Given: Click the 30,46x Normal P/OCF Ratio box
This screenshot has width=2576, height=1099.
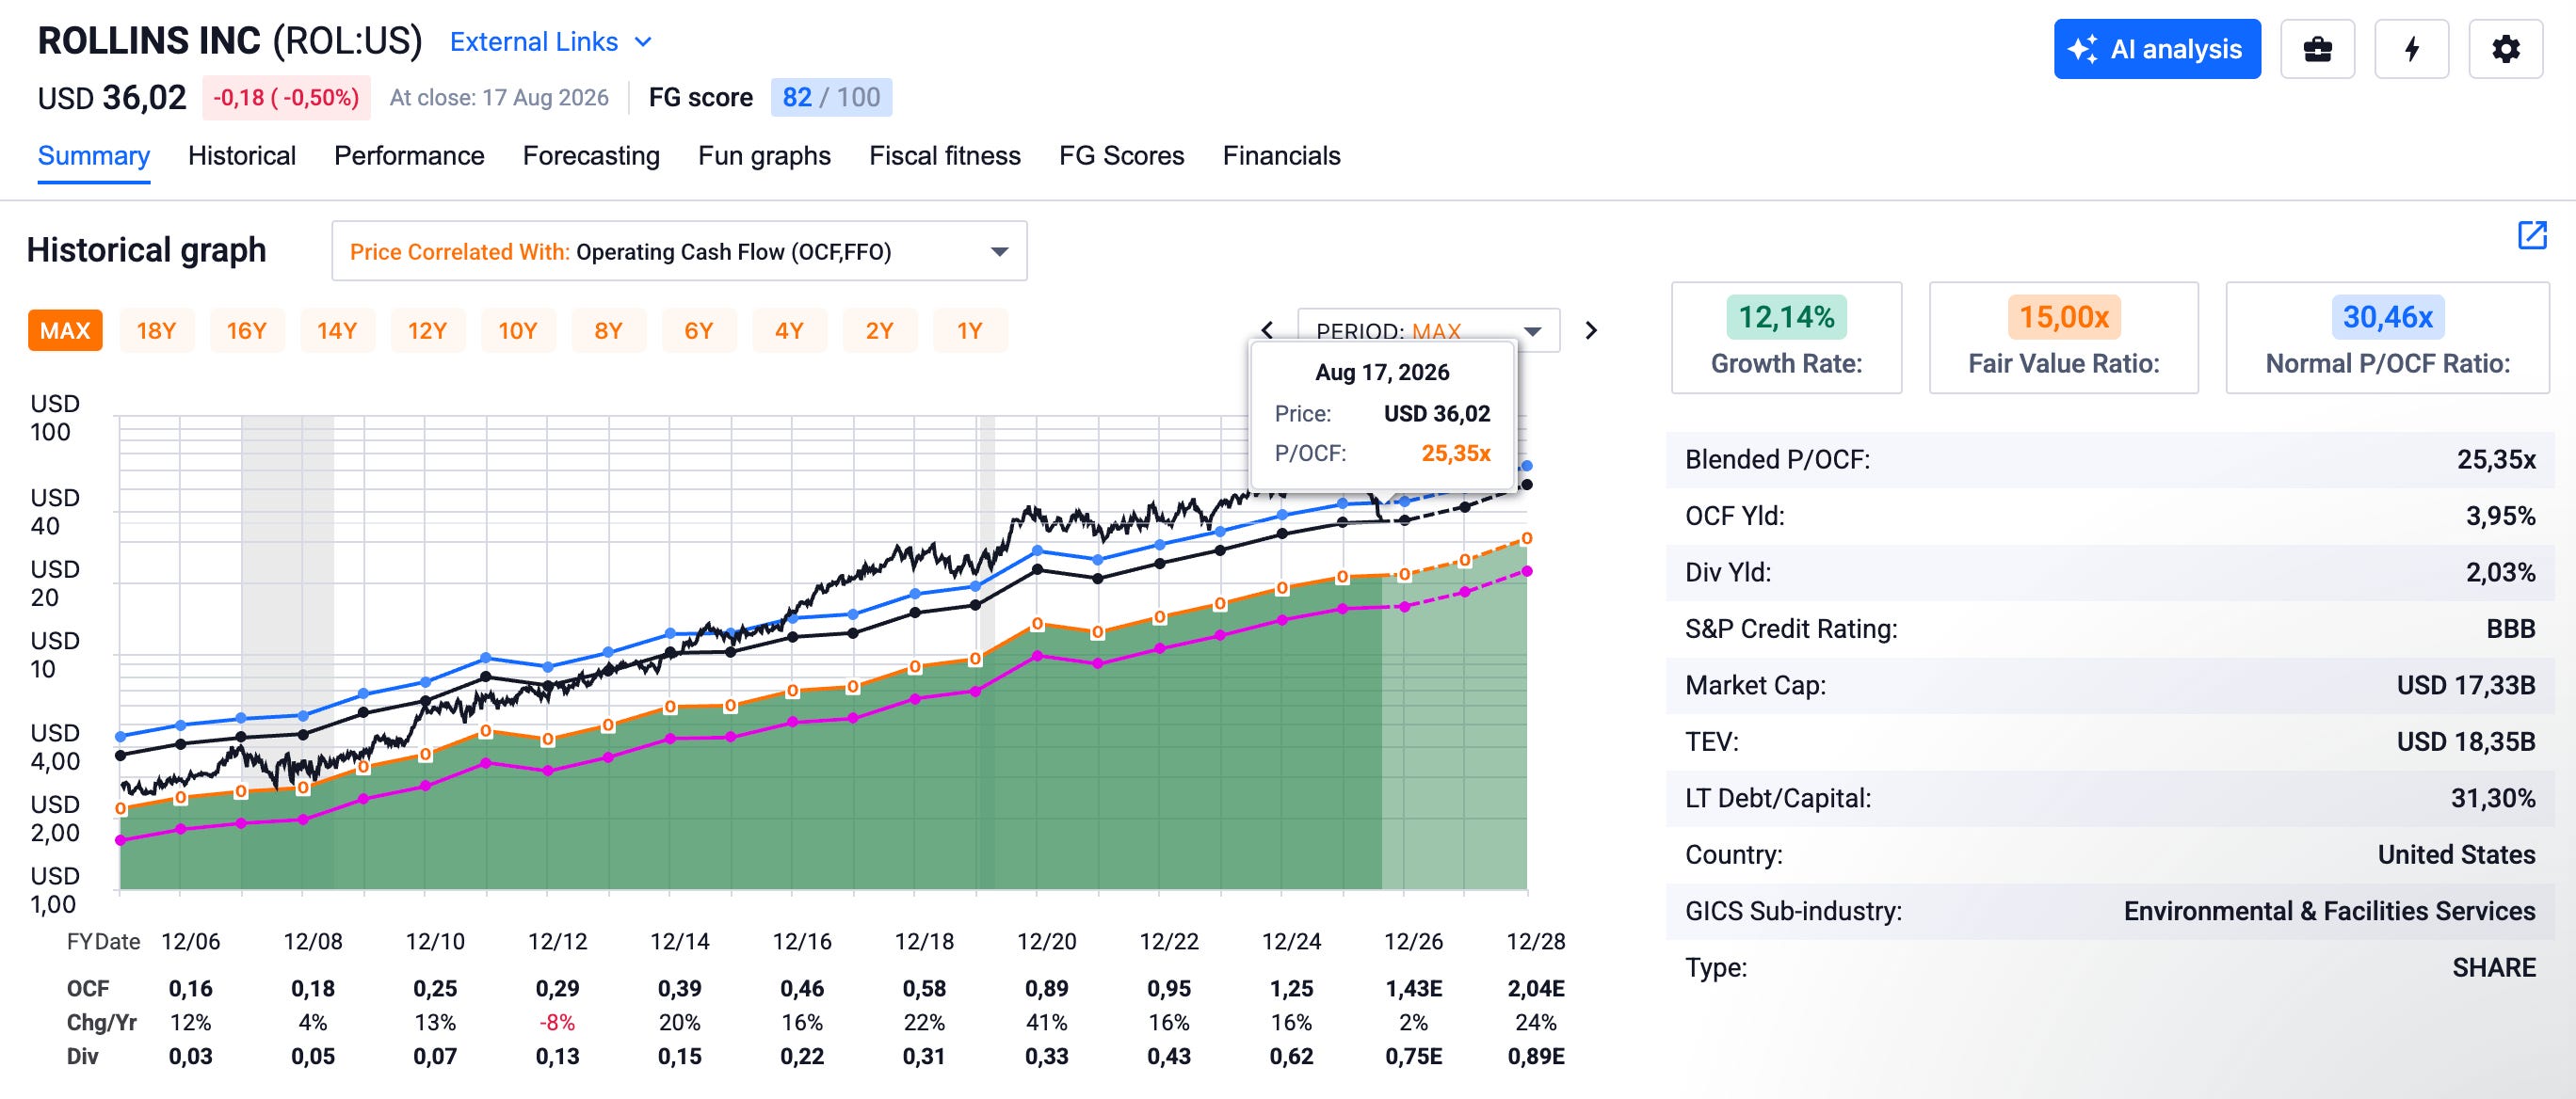Looking at the screenshot, I should (x=2387, y=338).
